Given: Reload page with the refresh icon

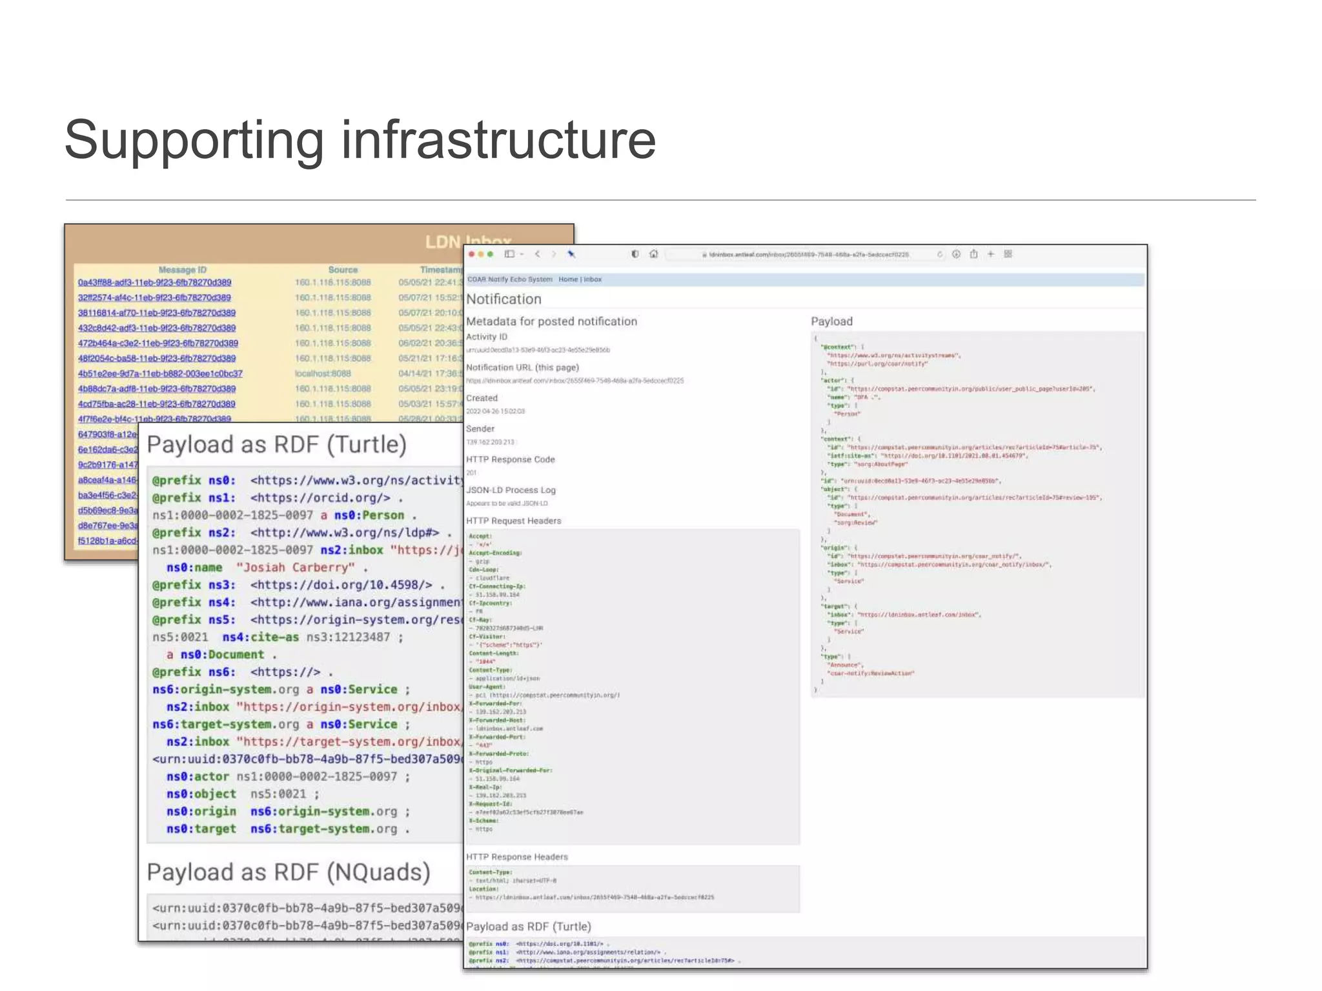Looking at the screenshot, I should point(940,254).
